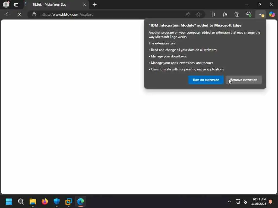This screenshot has width=278, height=208.
Task: Switch to Microsoft Edge on taskbar
Action: click(80, 201)
